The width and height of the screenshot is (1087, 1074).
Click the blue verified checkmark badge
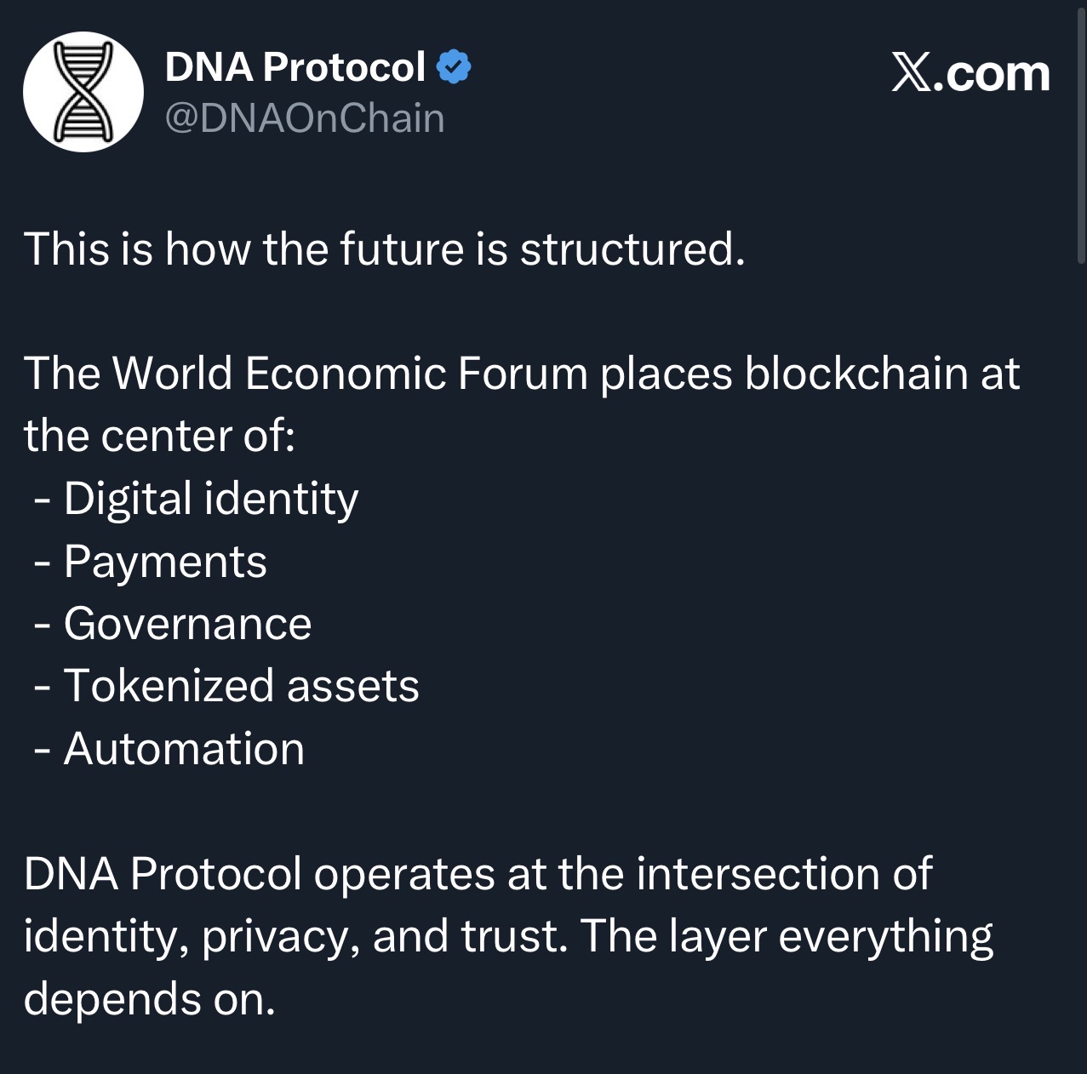coord(454,67)
